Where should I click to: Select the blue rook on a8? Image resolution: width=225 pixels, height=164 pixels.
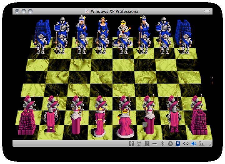coord(43,29)
